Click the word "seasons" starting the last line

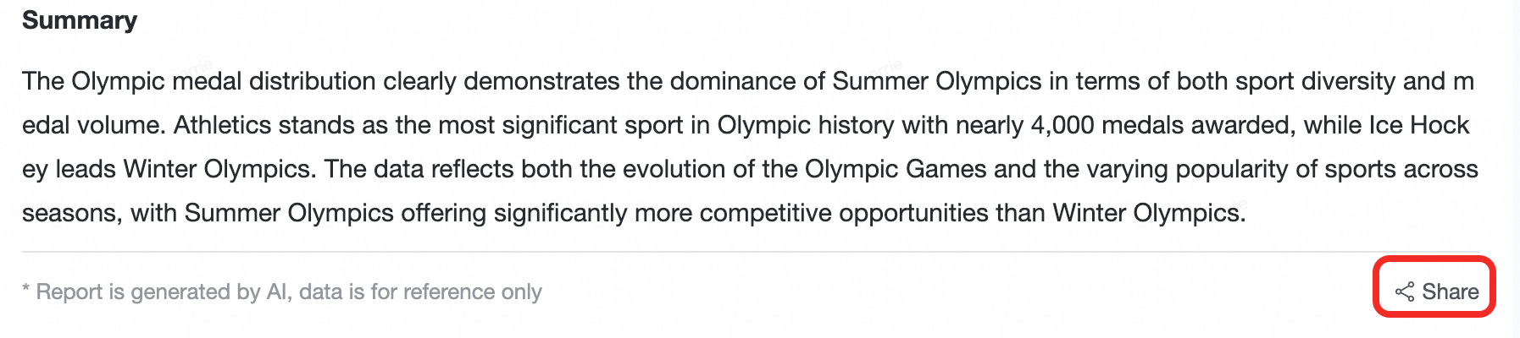[x=71, y=213]
